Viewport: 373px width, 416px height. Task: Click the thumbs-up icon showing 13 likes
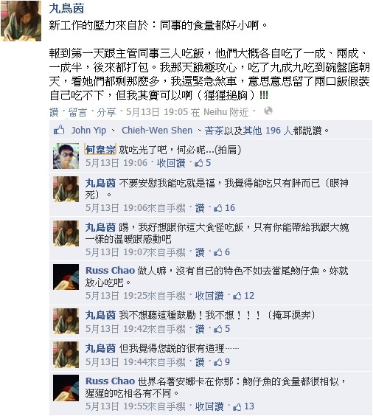(x=237, y=406)
